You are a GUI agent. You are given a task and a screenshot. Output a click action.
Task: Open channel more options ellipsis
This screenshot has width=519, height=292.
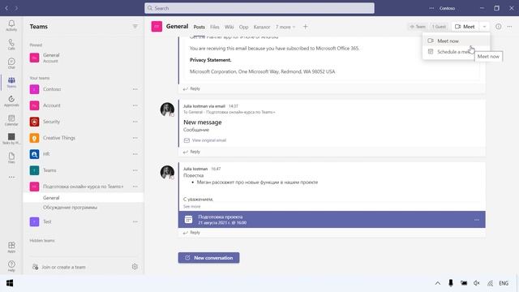click(x=509, y=27)
